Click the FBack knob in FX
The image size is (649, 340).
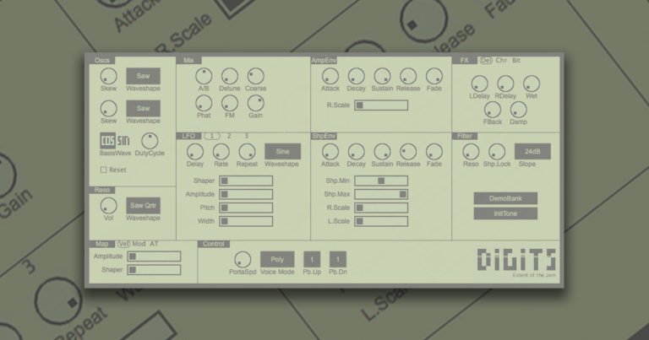tap(493, 110)
